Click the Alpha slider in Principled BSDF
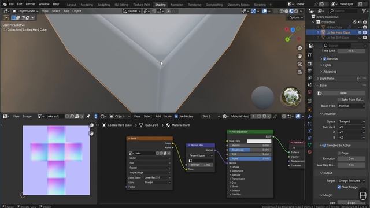Screen dimensions: 370x208 (x=250, y=159)
